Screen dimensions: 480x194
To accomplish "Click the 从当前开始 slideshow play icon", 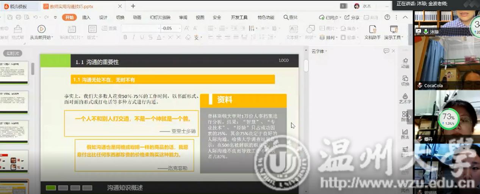I will point(41,29).
